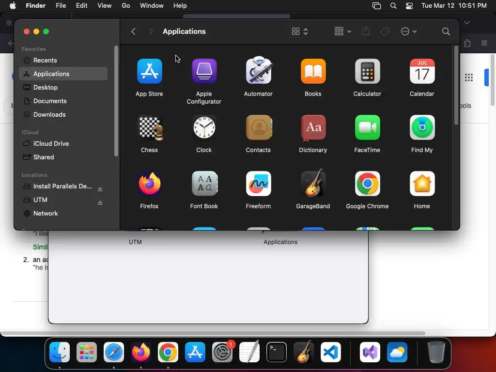Open Shared in the sidebar
The height and width of the screenshot is (372, 496).
[63, 157]
